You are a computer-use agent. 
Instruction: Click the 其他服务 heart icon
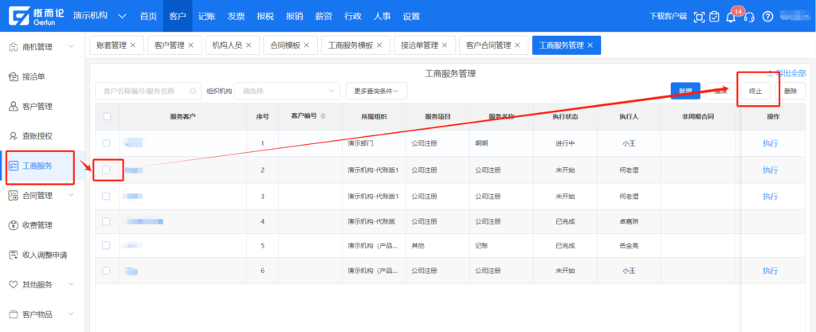pyautogui.click(x=14, y=285)
